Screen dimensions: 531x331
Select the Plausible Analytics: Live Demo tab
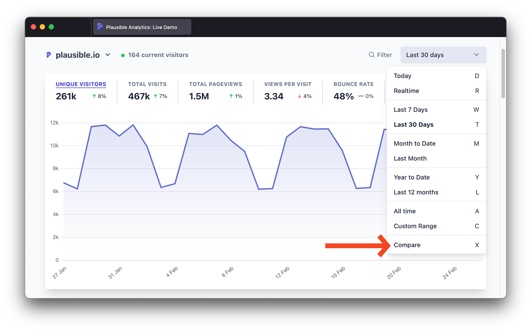pos(142,27)
